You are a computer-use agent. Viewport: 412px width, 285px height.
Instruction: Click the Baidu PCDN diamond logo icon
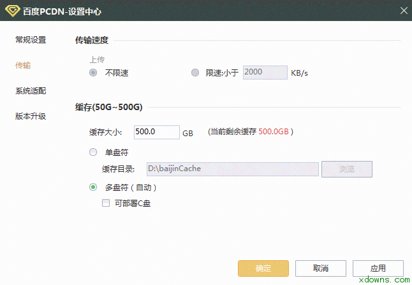(12, 11)
